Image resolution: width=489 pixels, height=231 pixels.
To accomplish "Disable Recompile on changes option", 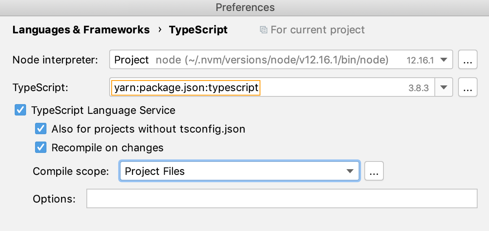I will [x=41, y=148].
